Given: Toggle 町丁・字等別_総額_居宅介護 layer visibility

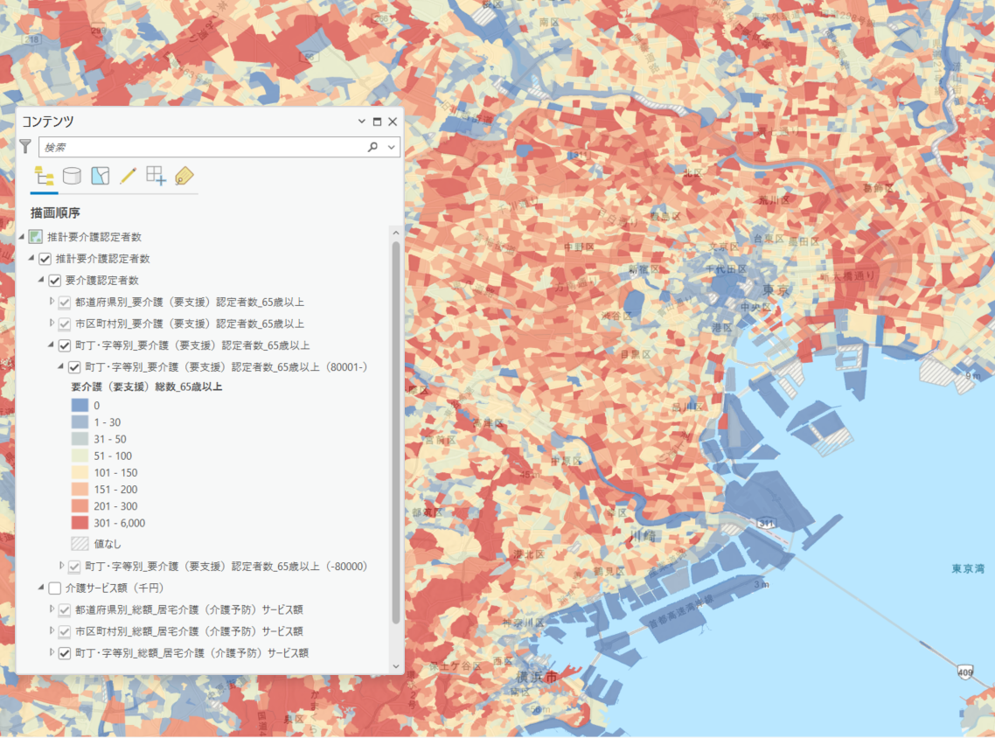Looking at the screenshot, I should coord(65,653).
